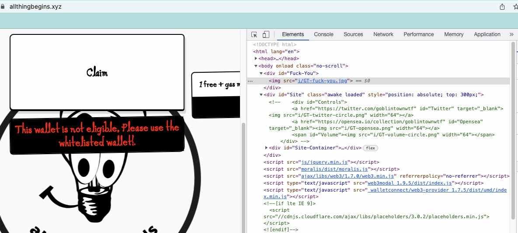The image size is (518, 233).
Task: Click the flex badge on Site-Container
Action: [370, 148]
